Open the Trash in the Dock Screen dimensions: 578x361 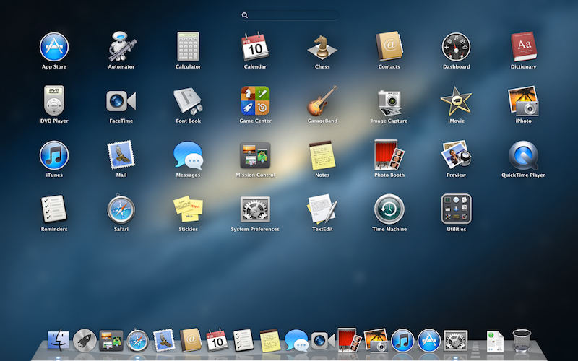(522, 340)
